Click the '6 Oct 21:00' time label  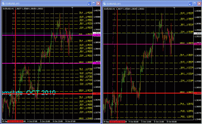159,122
